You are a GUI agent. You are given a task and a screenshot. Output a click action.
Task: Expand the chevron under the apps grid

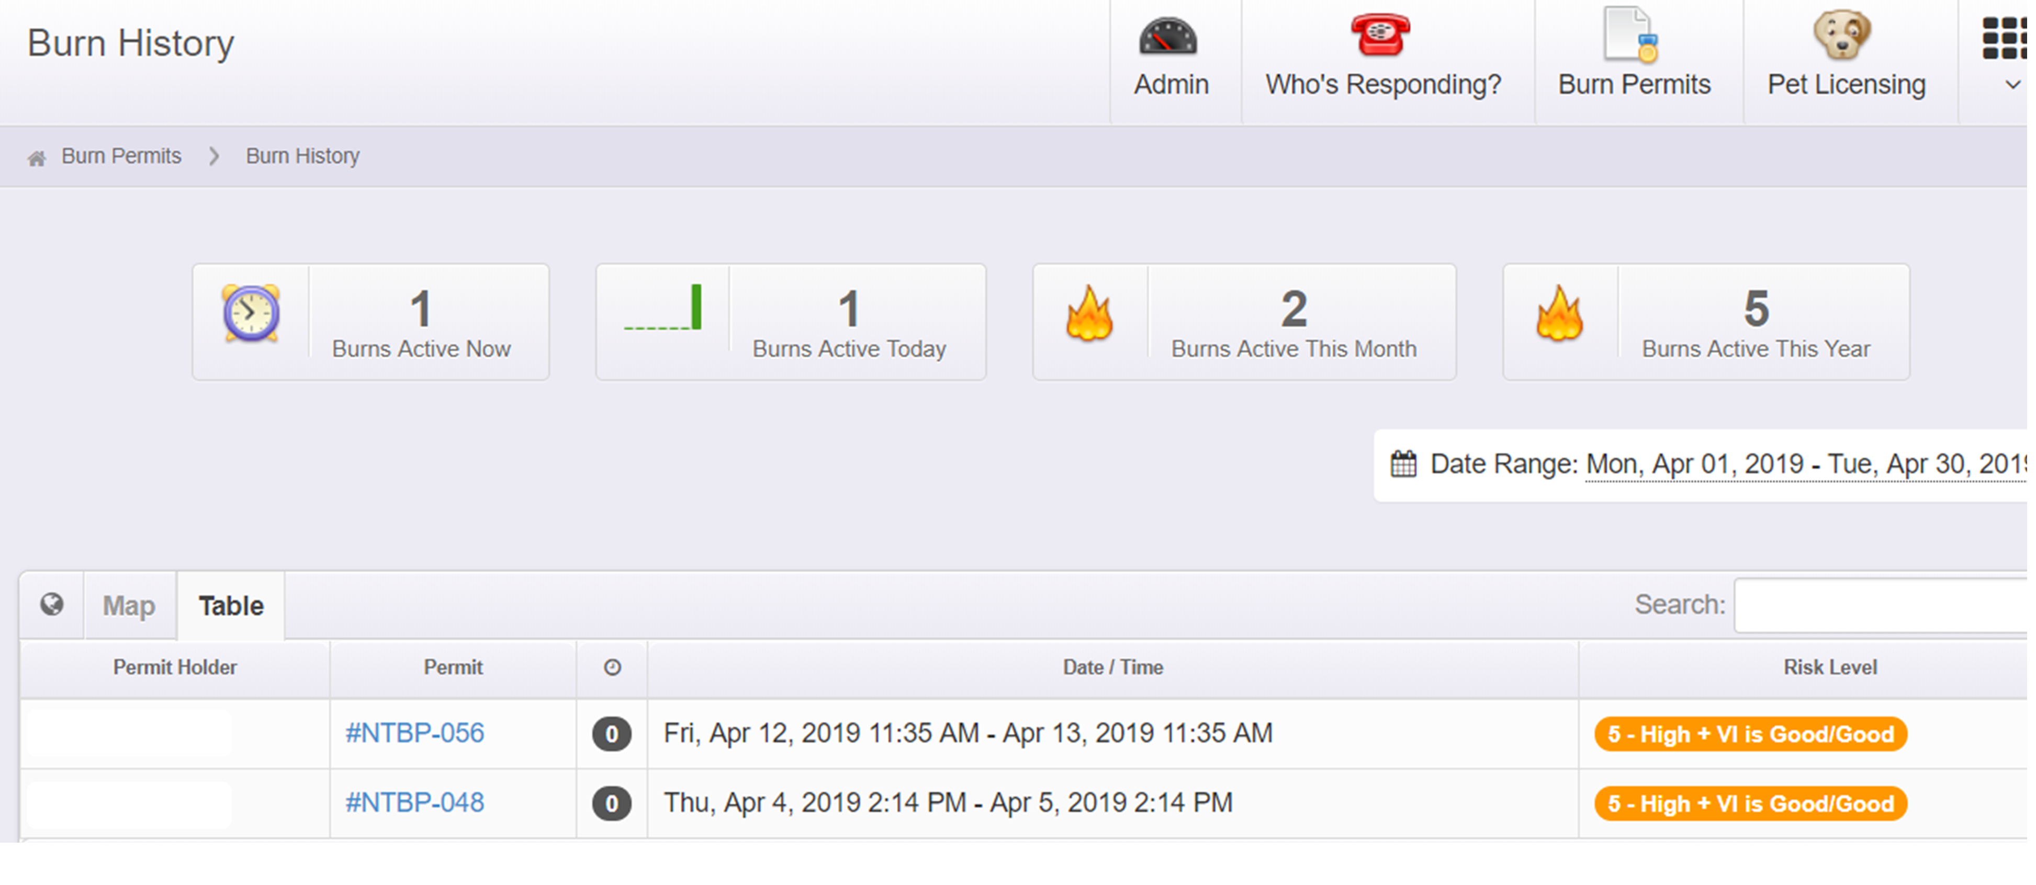coord(2012,85)
